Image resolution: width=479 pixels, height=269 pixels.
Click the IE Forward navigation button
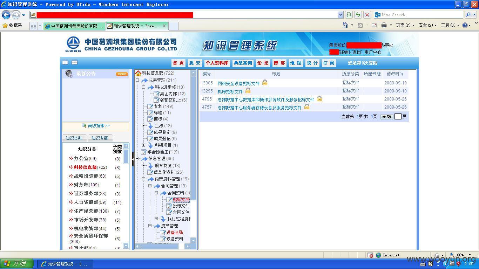pos(16,15)
